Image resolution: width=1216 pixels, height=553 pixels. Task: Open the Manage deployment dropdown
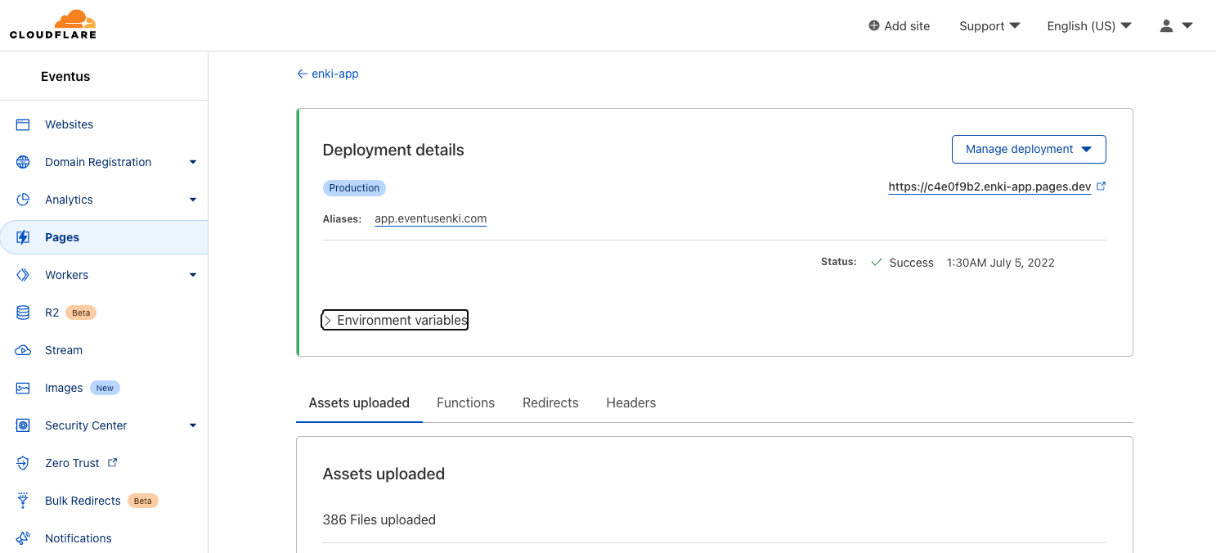pos(1028,149)
